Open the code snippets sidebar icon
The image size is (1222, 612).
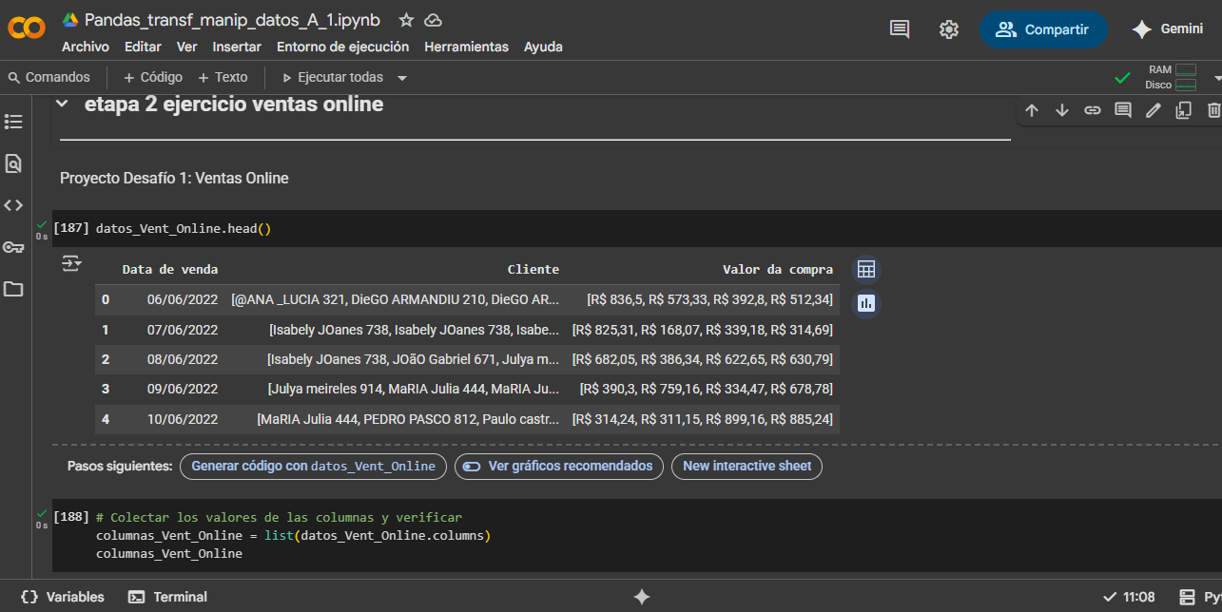[x=13, y=205]
